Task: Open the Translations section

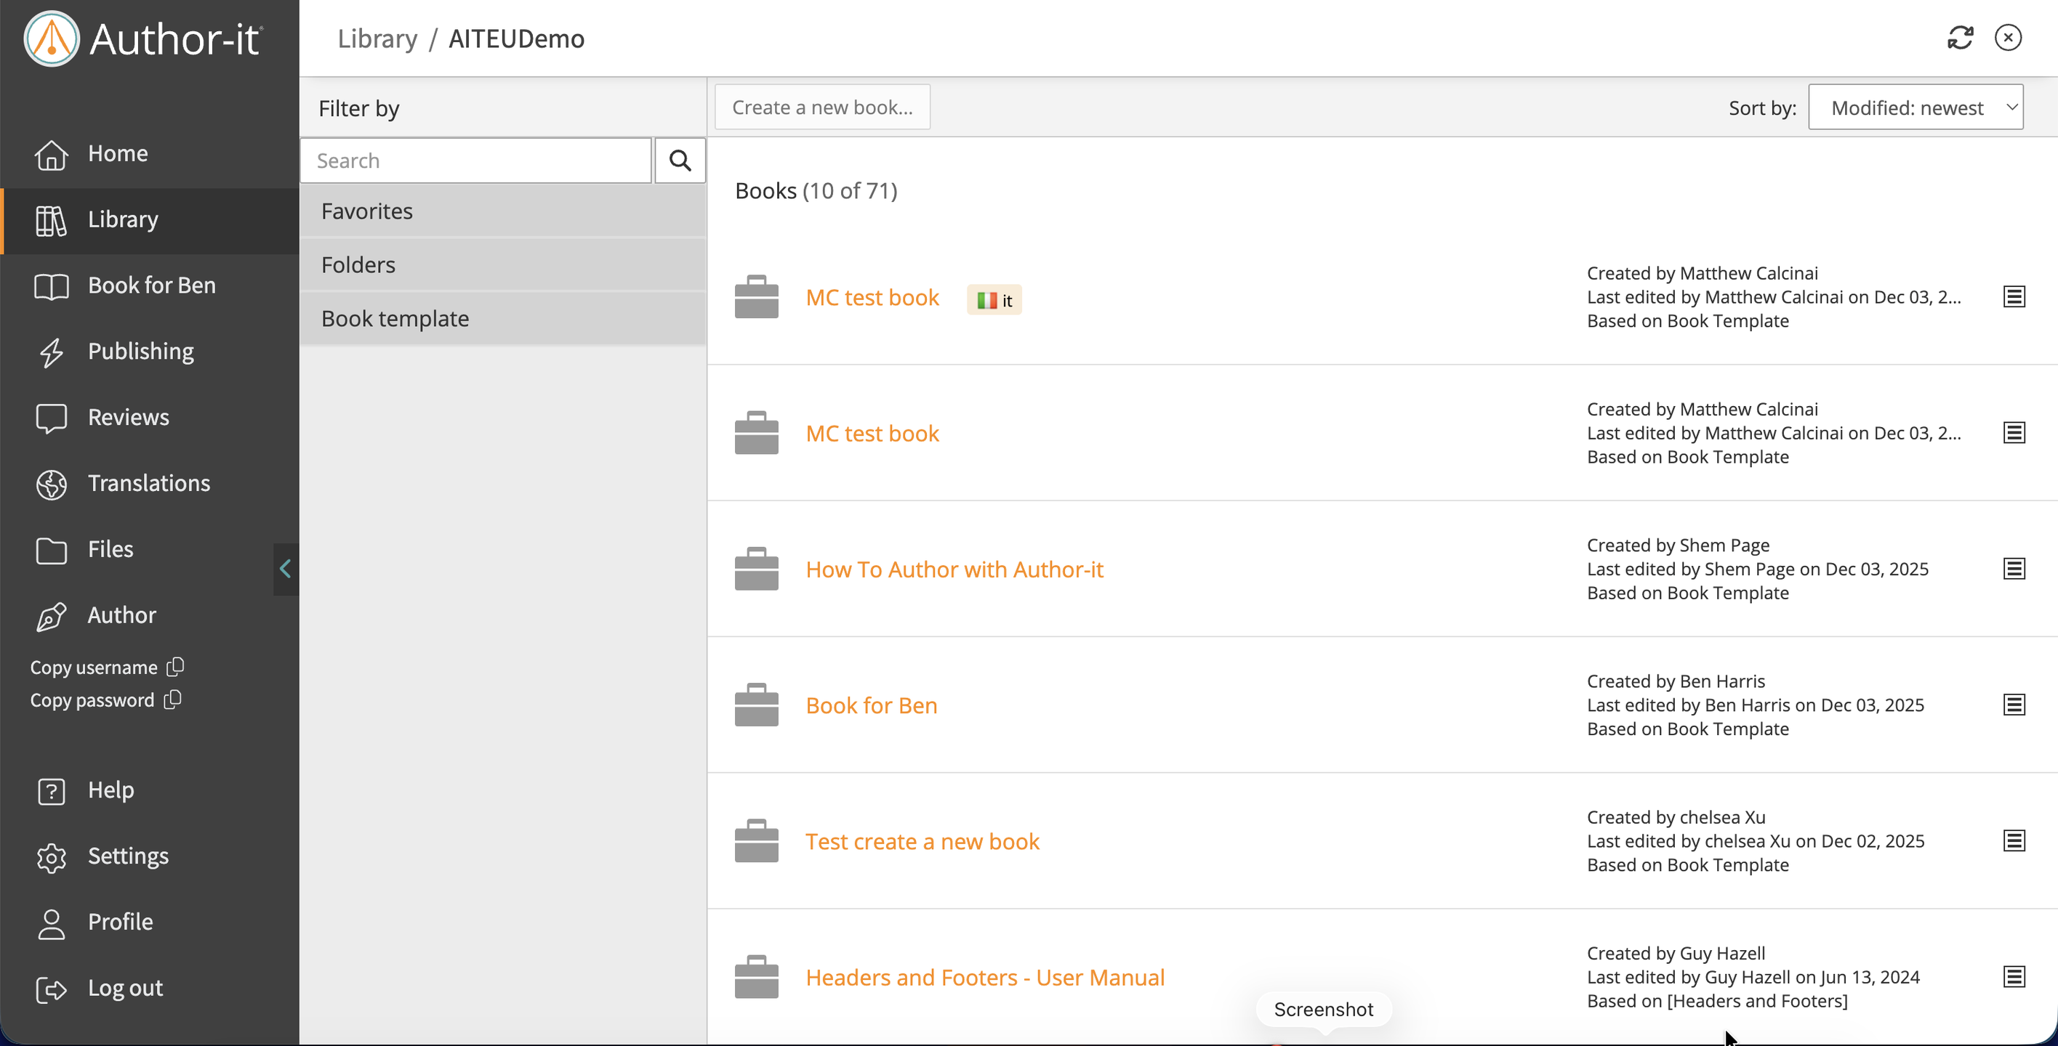Action: tap(148, 483)
